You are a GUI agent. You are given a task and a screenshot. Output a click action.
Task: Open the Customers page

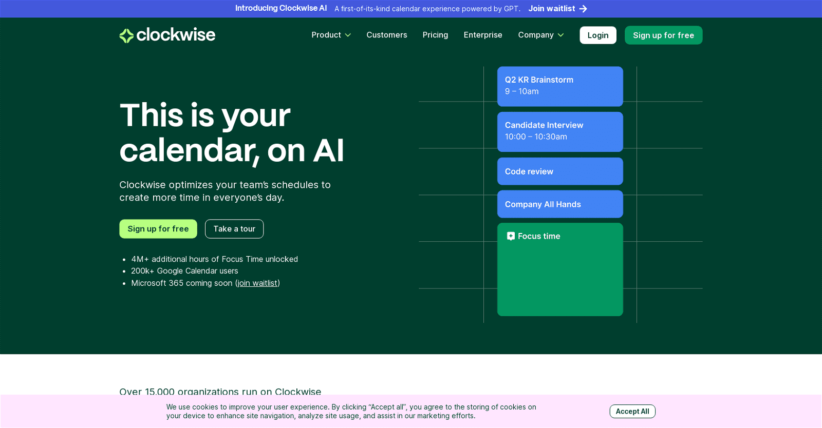click(x=386, y=35)
